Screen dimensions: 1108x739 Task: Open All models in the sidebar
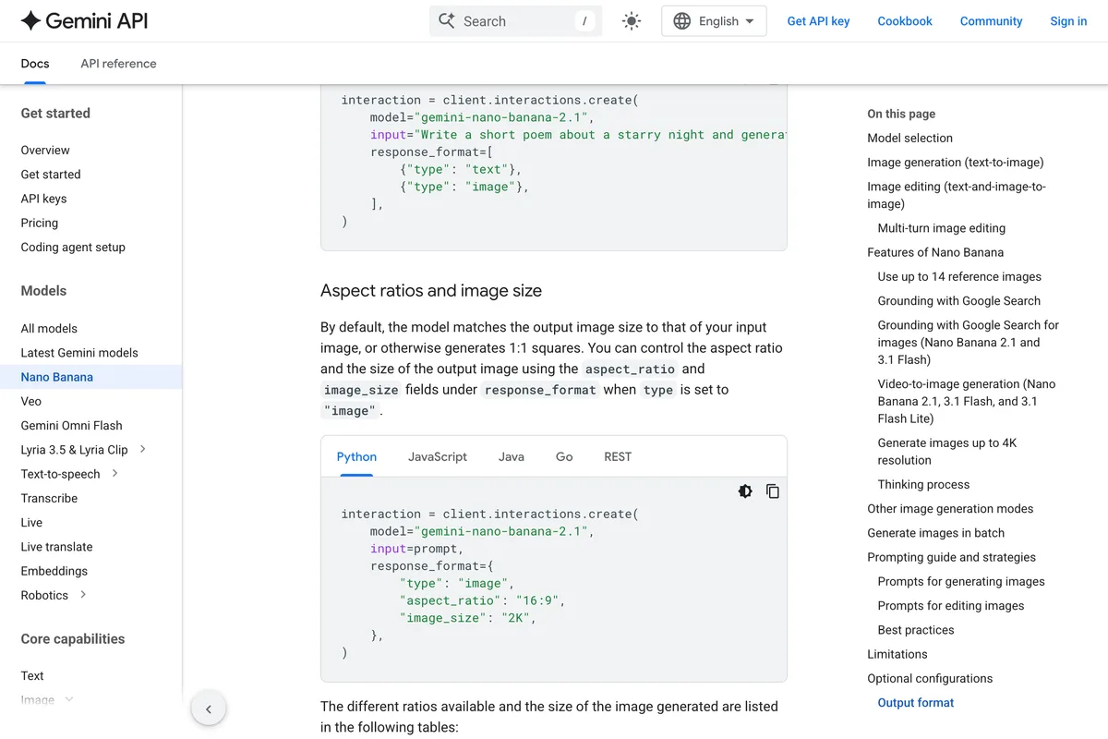tap(49, 328)
